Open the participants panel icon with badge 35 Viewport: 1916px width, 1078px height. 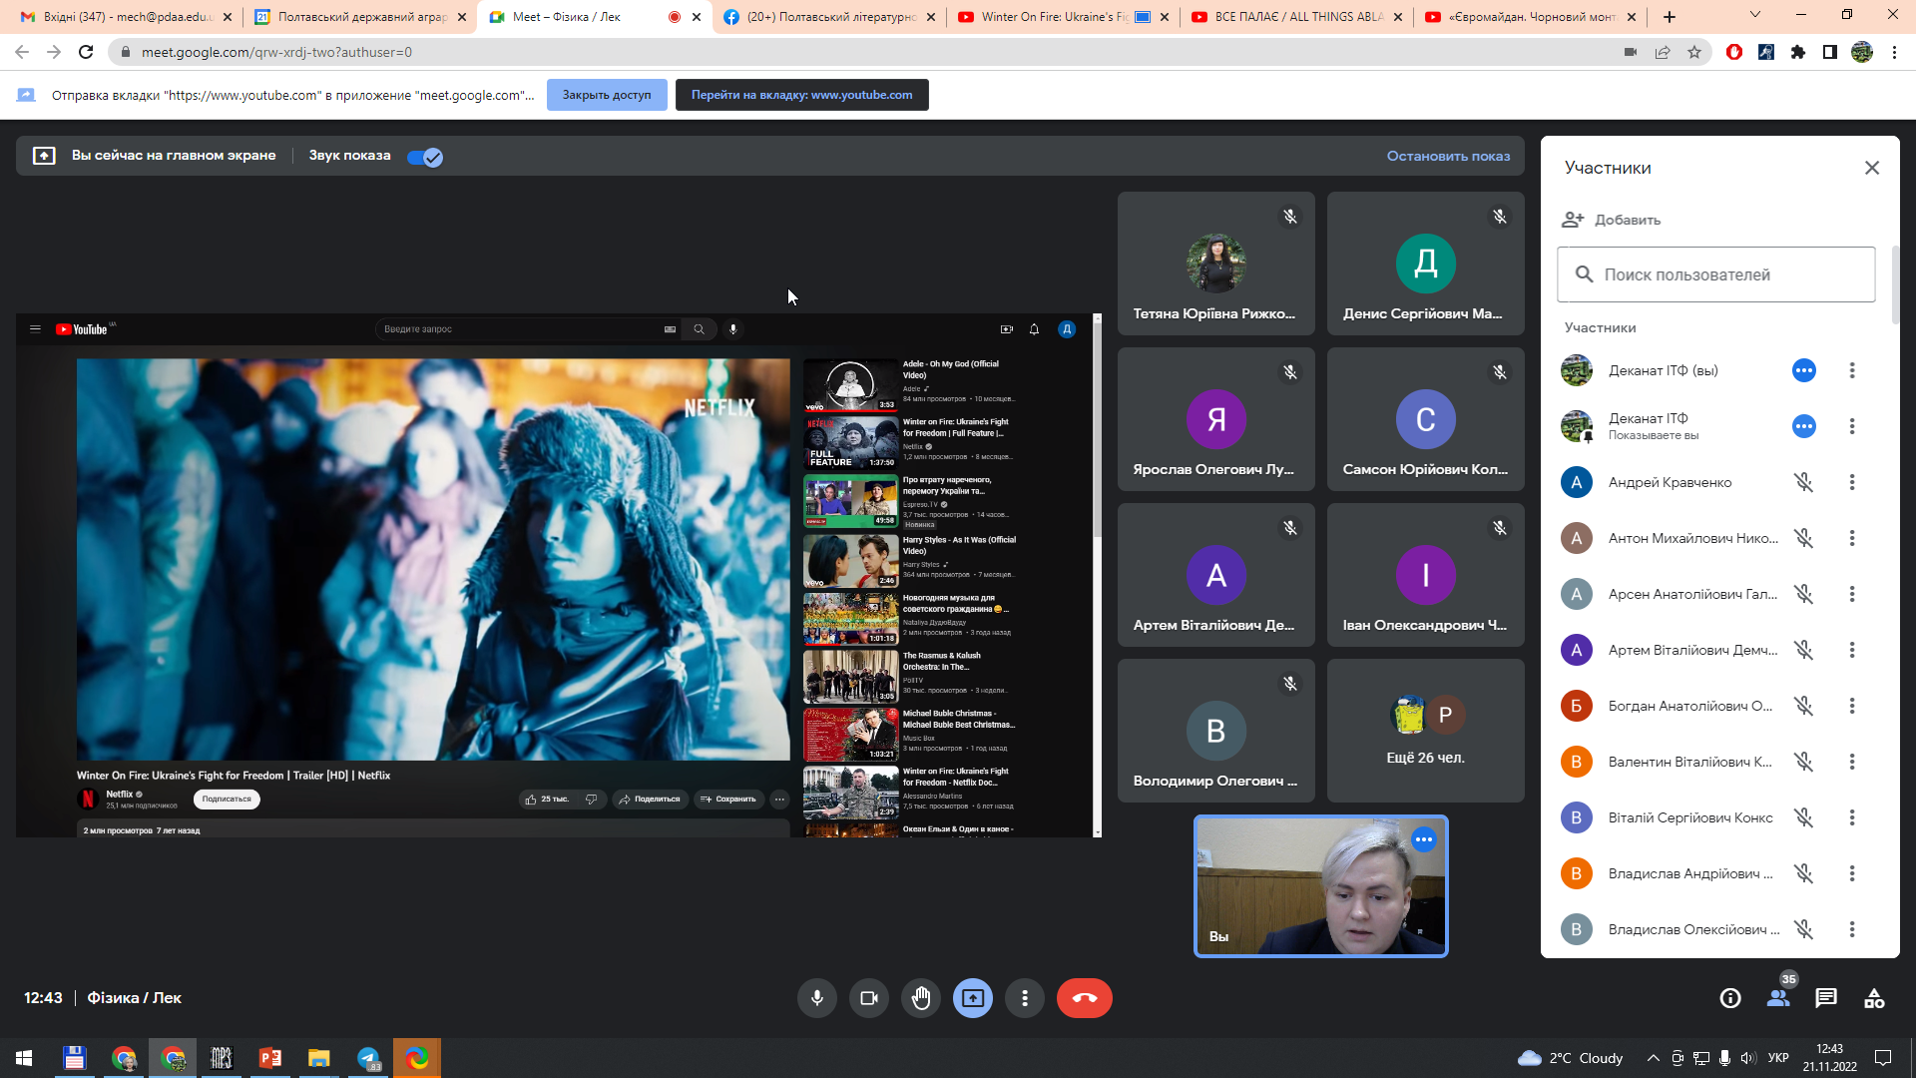tap(1778, 998)
